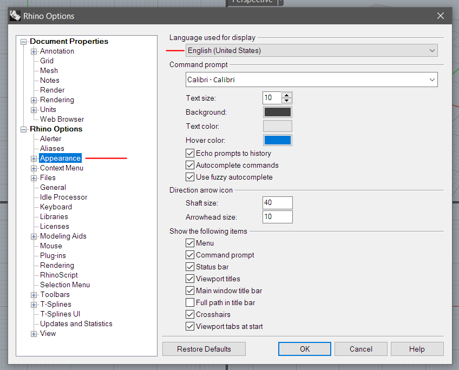The width and height of the screenshot is (459, 370).
Task: Select Licenses in the options tree
Action: 55,227
